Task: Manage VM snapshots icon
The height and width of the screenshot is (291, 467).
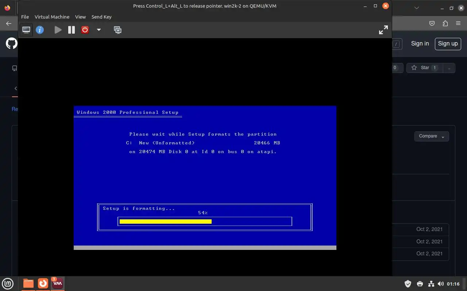Action: [x=117, y=30]
